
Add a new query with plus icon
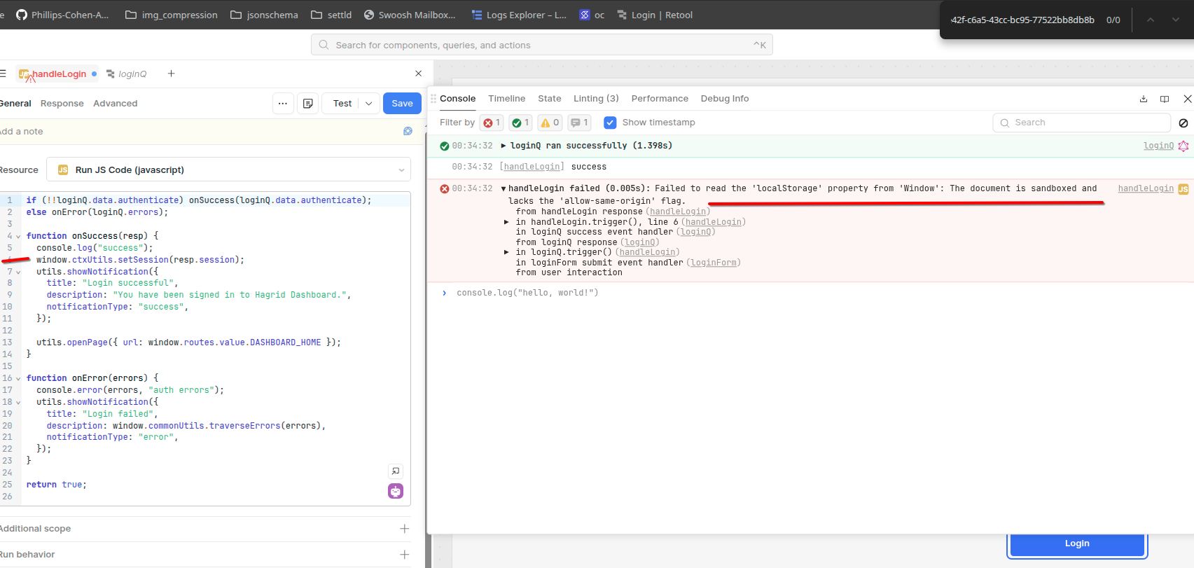point(171,74)
